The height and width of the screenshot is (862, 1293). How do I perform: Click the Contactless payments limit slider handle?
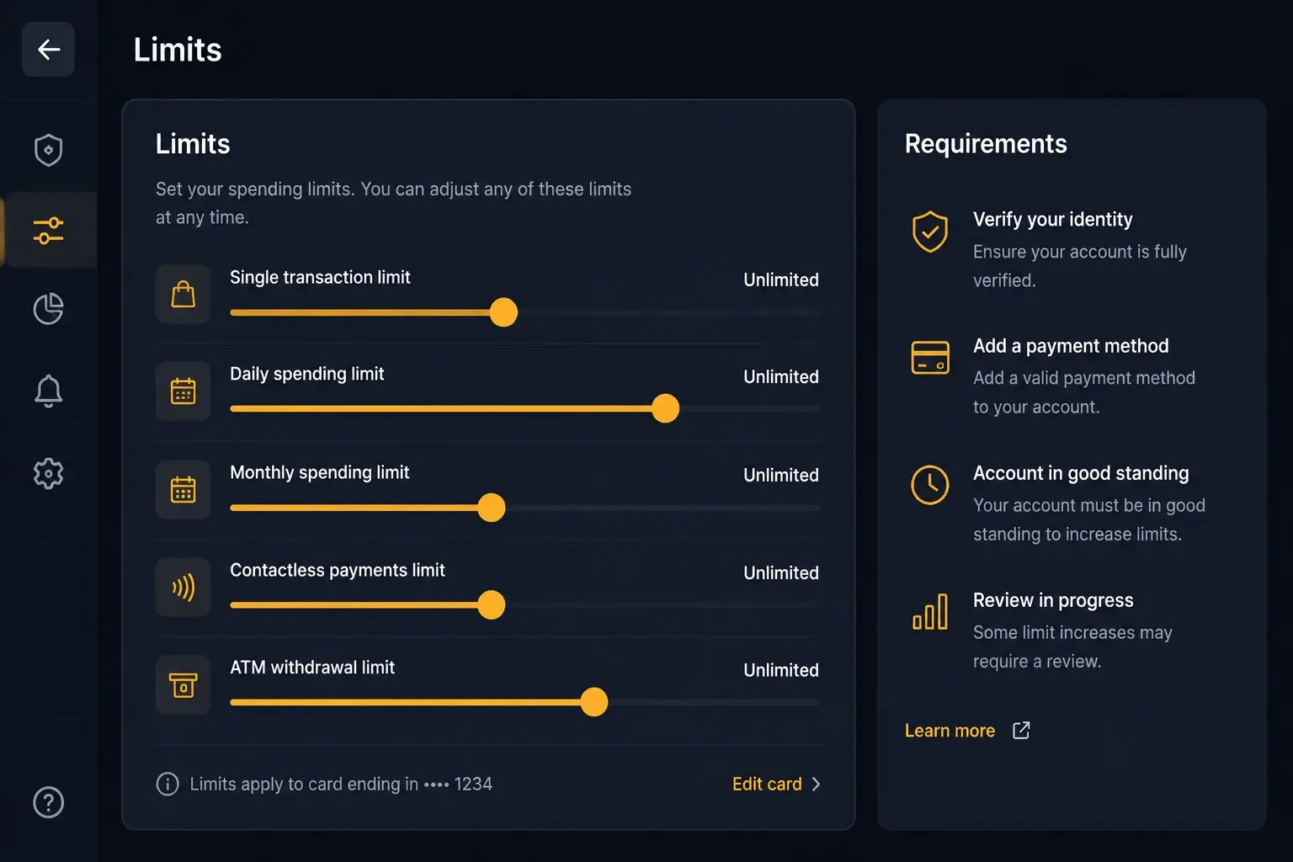(491, 604)
